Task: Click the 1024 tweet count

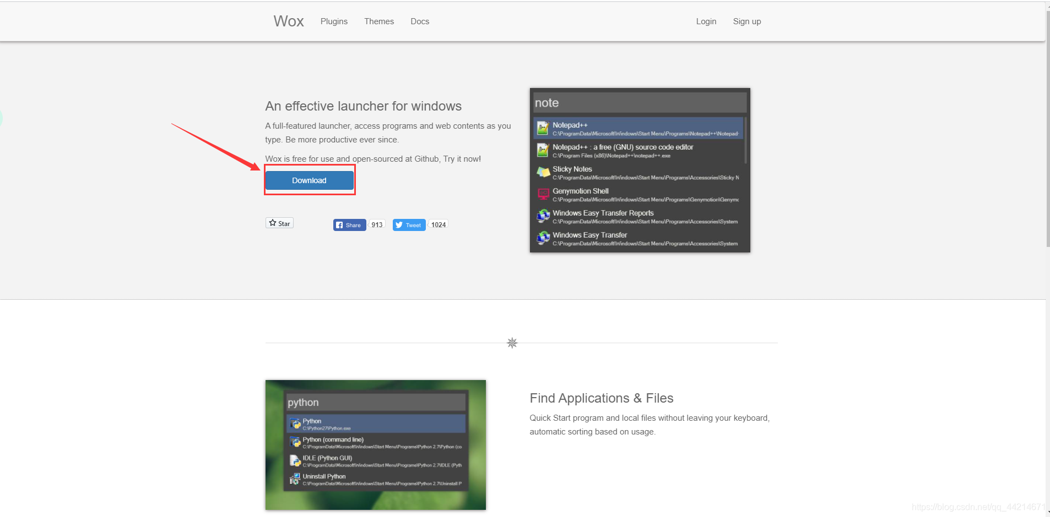Action: (439, 225)
